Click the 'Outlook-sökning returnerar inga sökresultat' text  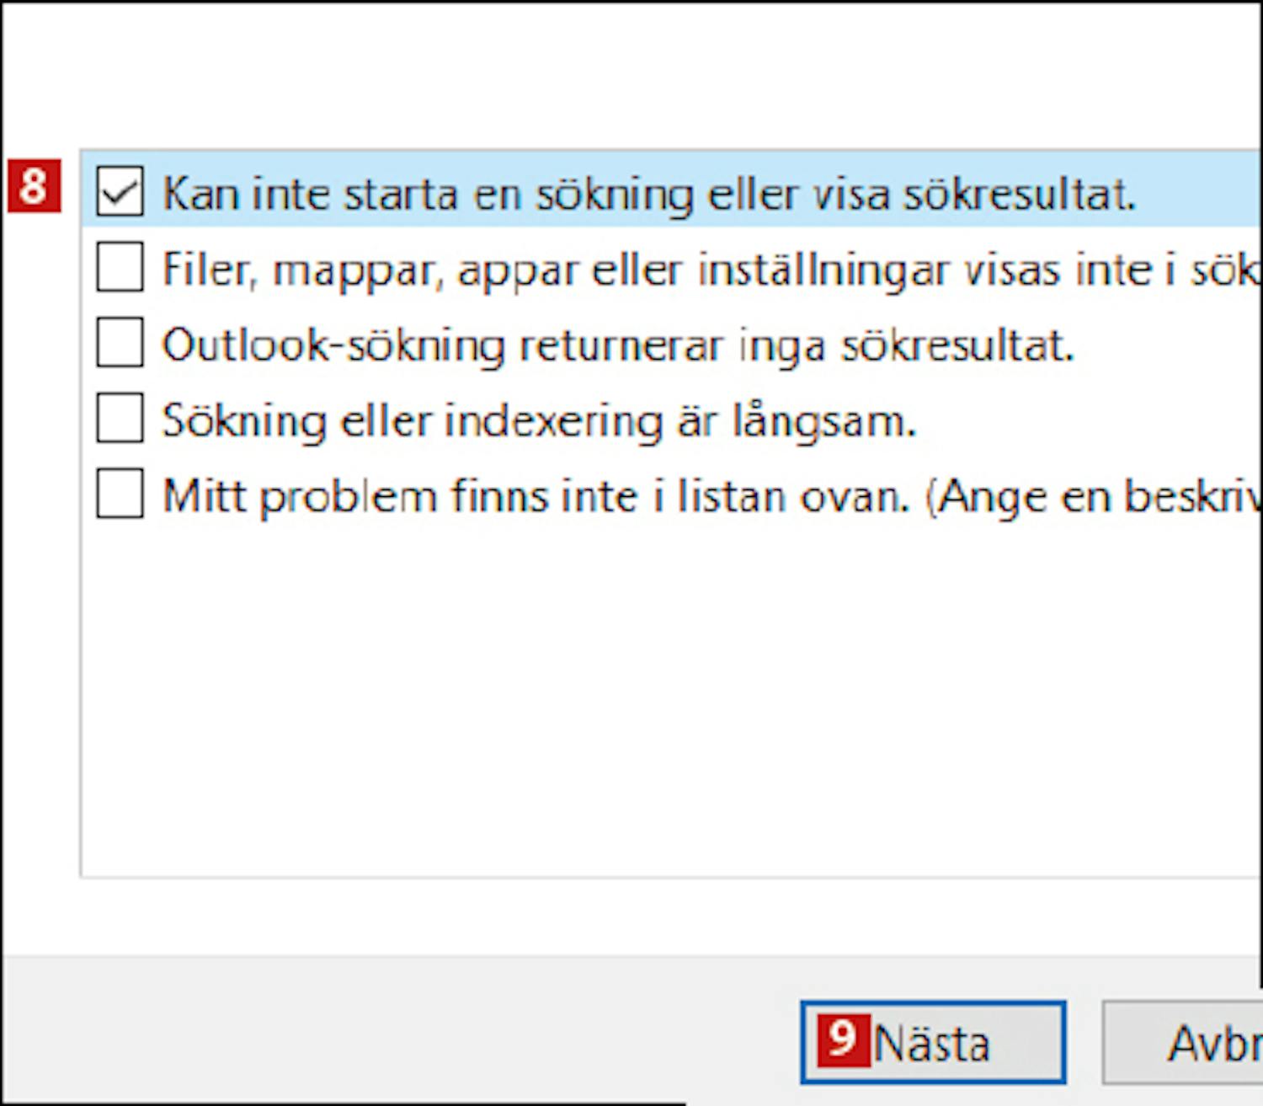(618, 345)
